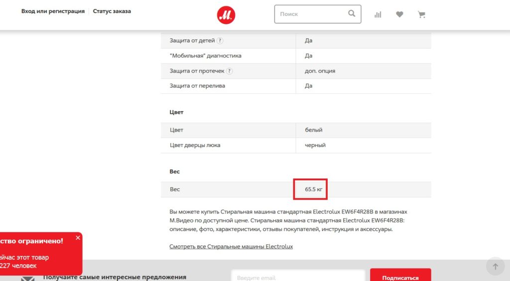Click the '"Мобильная" диагностика' row label
Screen dimensions: 510x281
[205, 56]
